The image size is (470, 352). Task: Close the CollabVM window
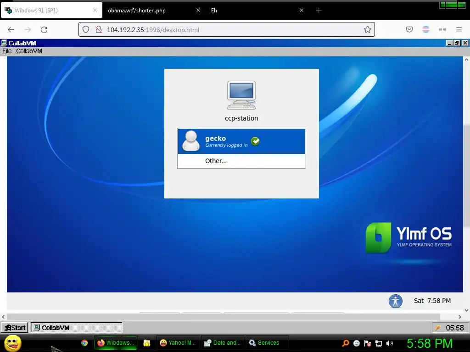tap(465, 43)
